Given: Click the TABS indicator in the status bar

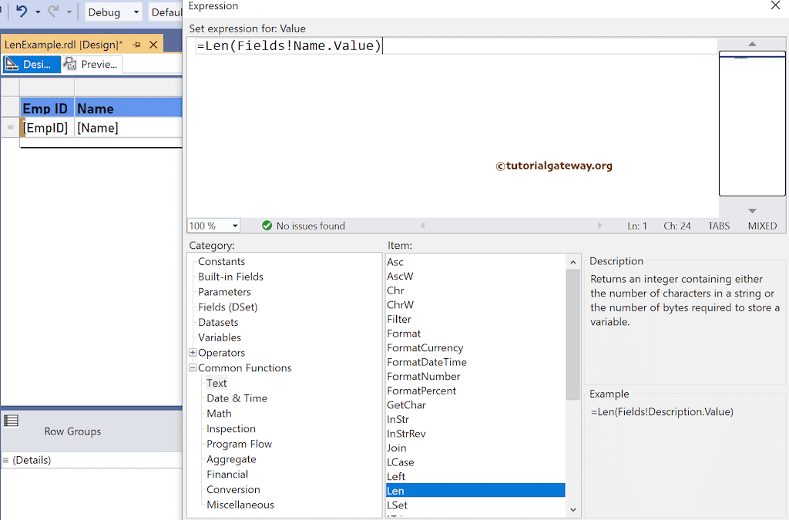Looking at the screenshot, I should coord(718,226).
